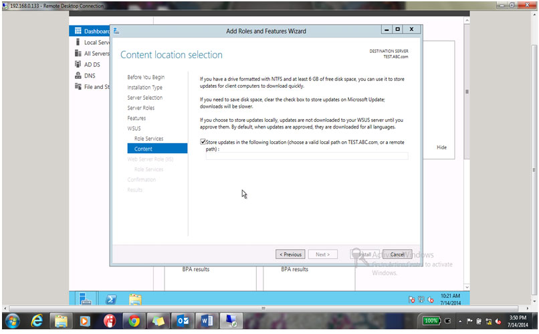Image resolution: width=539 pixels, height=334 pixels.
Task: Maximize the Add Roles wizard
Action: coord(398,29)
